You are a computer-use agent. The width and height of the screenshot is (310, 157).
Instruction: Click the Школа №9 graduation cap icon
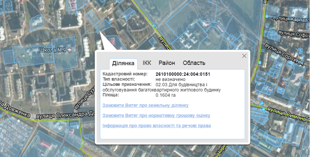[69, 50]
